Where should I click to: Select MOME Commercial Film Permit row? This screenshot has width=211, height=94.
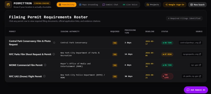(x=106, y=65)
